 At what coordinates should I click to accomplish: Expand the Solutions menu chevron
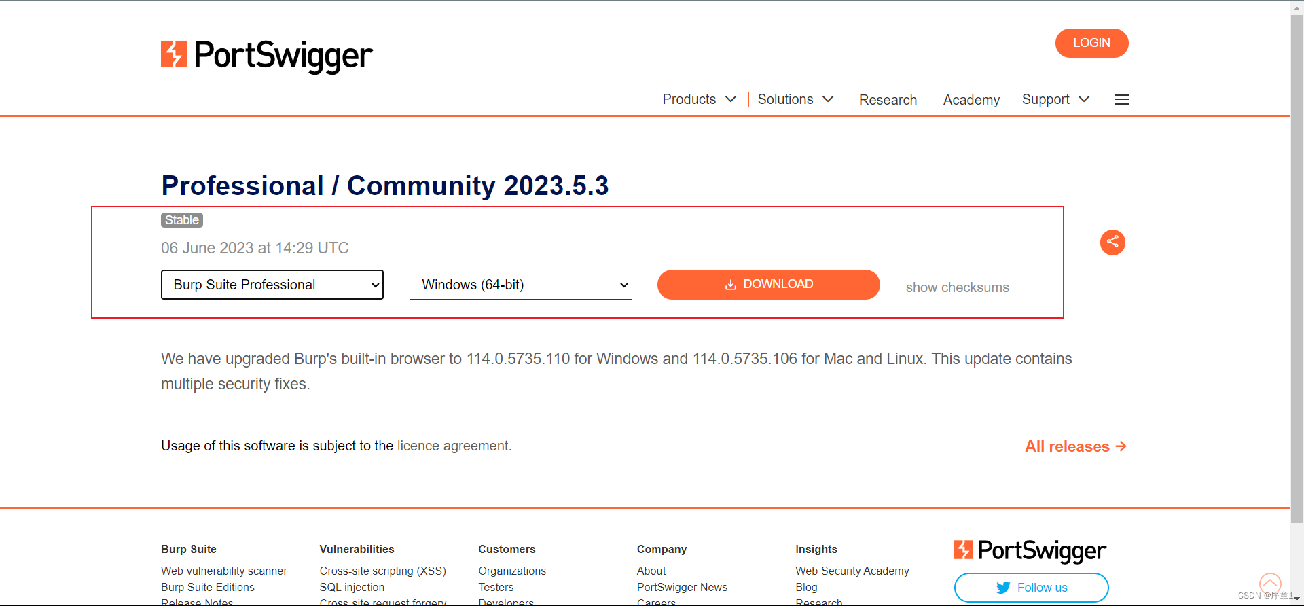[x=828, y=99]
